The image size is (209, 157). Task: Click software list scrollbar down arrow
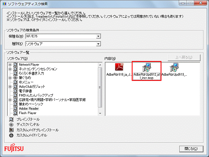[x=100, y=113]
